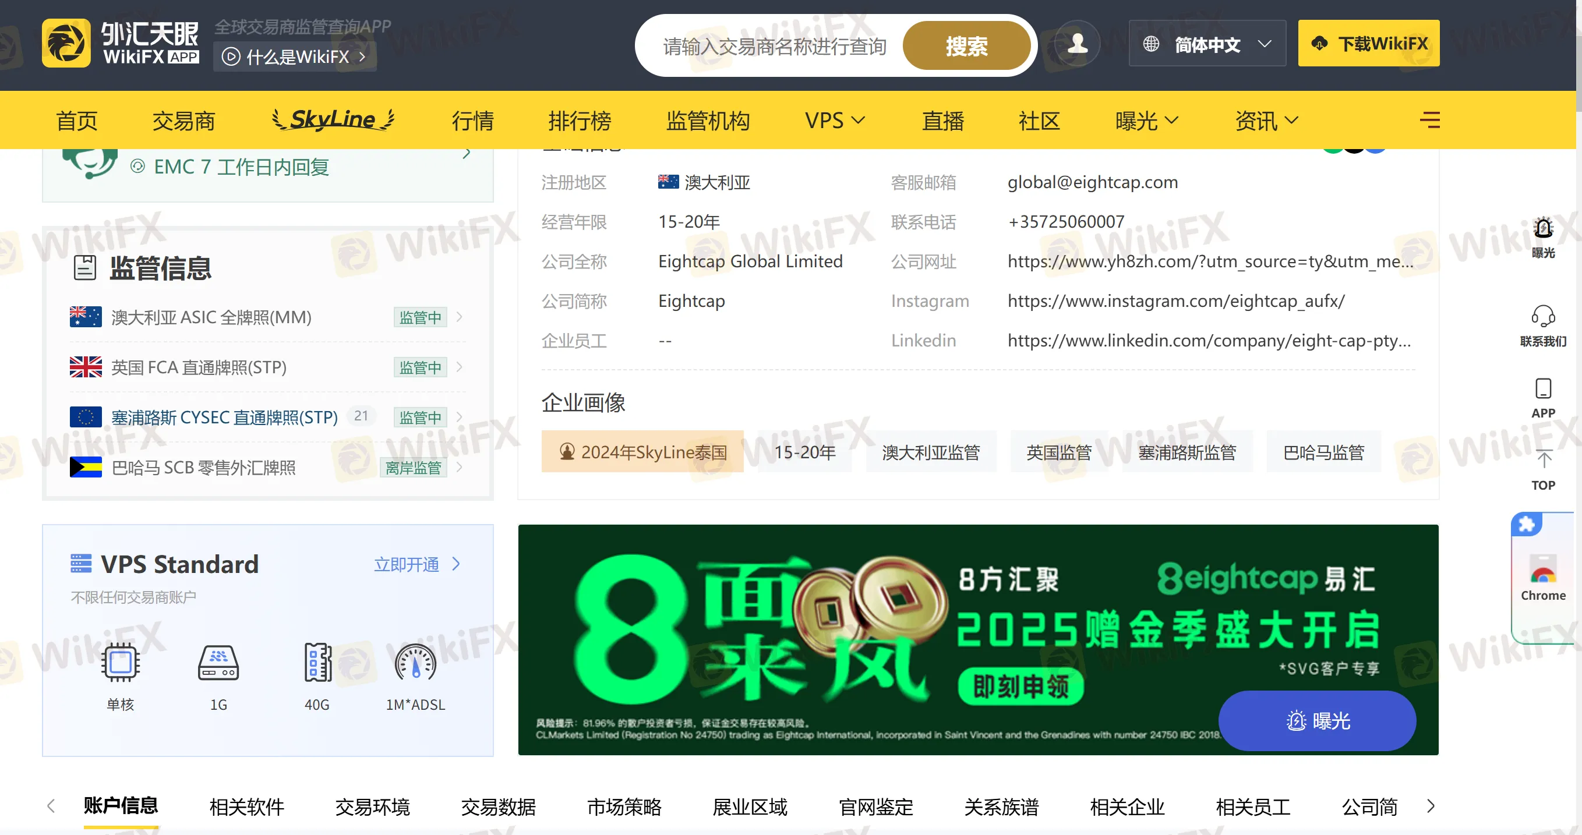Click the 巴哈马监管 tag
This screenshot has height=835, width=1582.
coord(1323,452)
